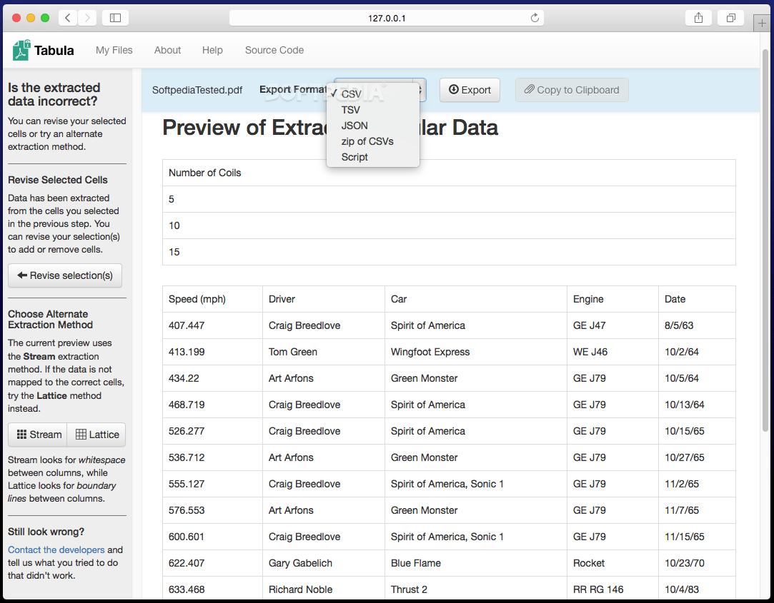Click the Number of Coils header cell
This screenshot has width=774, height=603.
click(449, 173)
